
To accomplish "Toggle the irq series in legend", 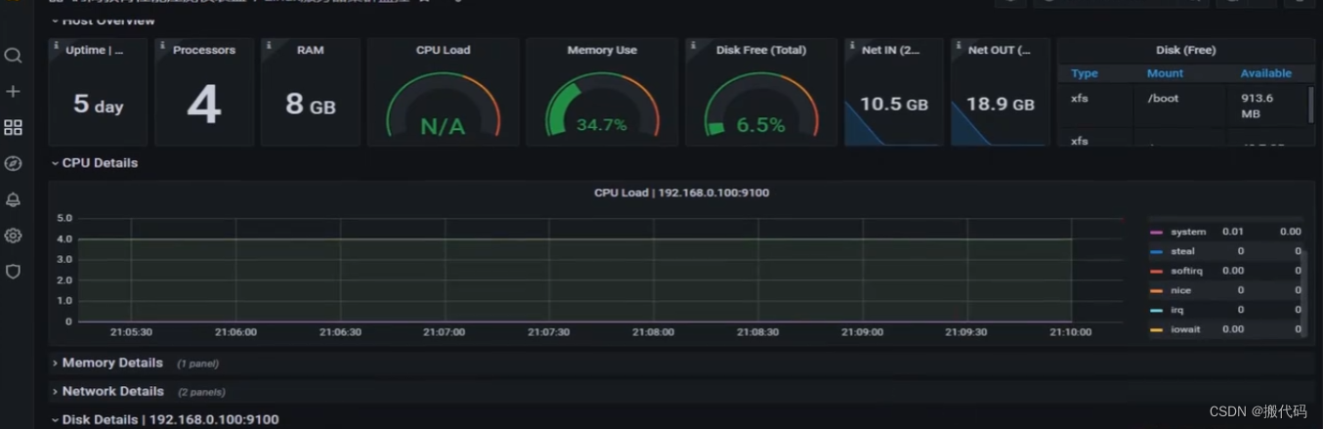I will point(1176,310).
